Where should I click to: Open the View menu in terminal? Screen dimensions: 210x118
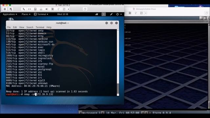[x=22, y=27]
